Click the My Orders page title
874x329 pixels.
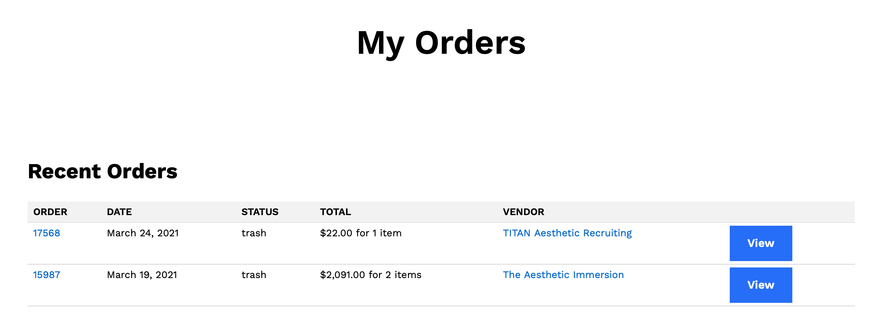coord(441,44)
